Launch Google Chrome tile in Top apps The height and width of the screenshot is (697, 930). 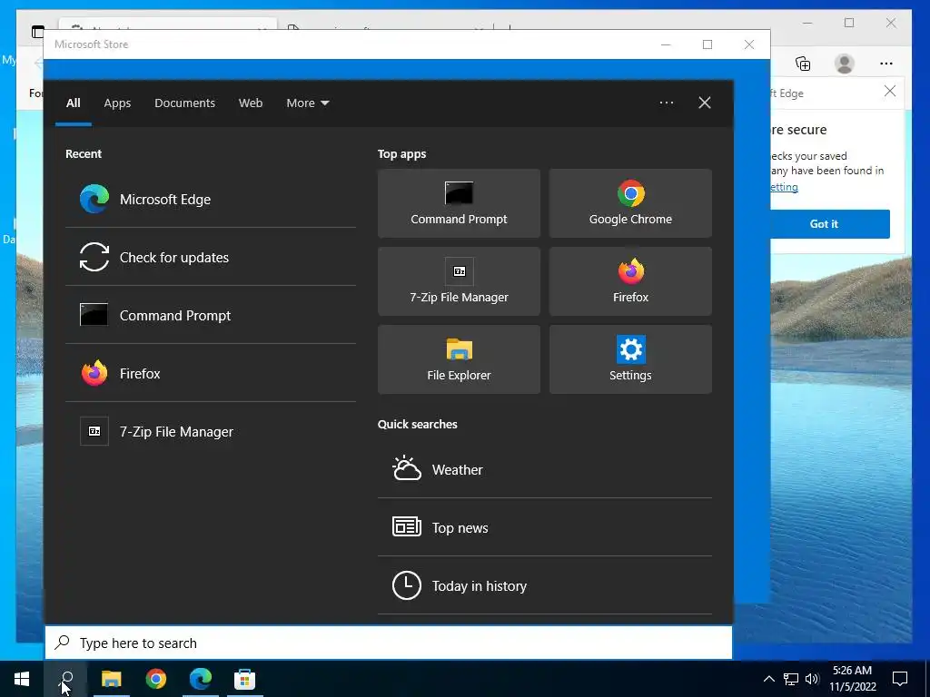tap(630, 203)
